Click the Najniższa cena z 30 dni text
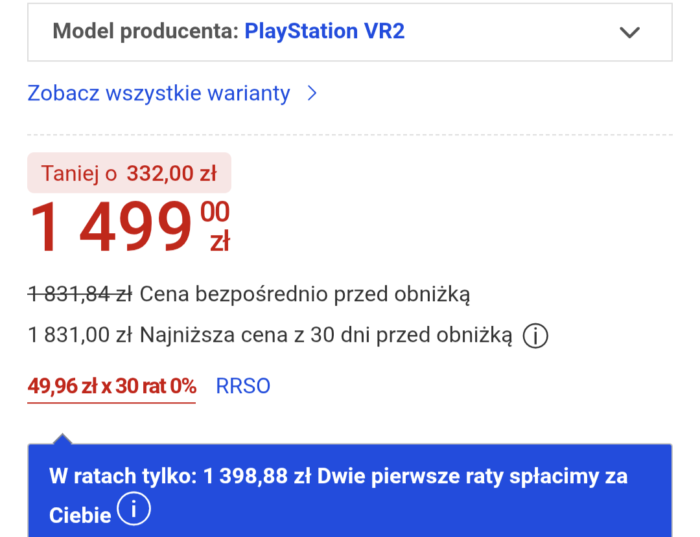 click(325, 336)
